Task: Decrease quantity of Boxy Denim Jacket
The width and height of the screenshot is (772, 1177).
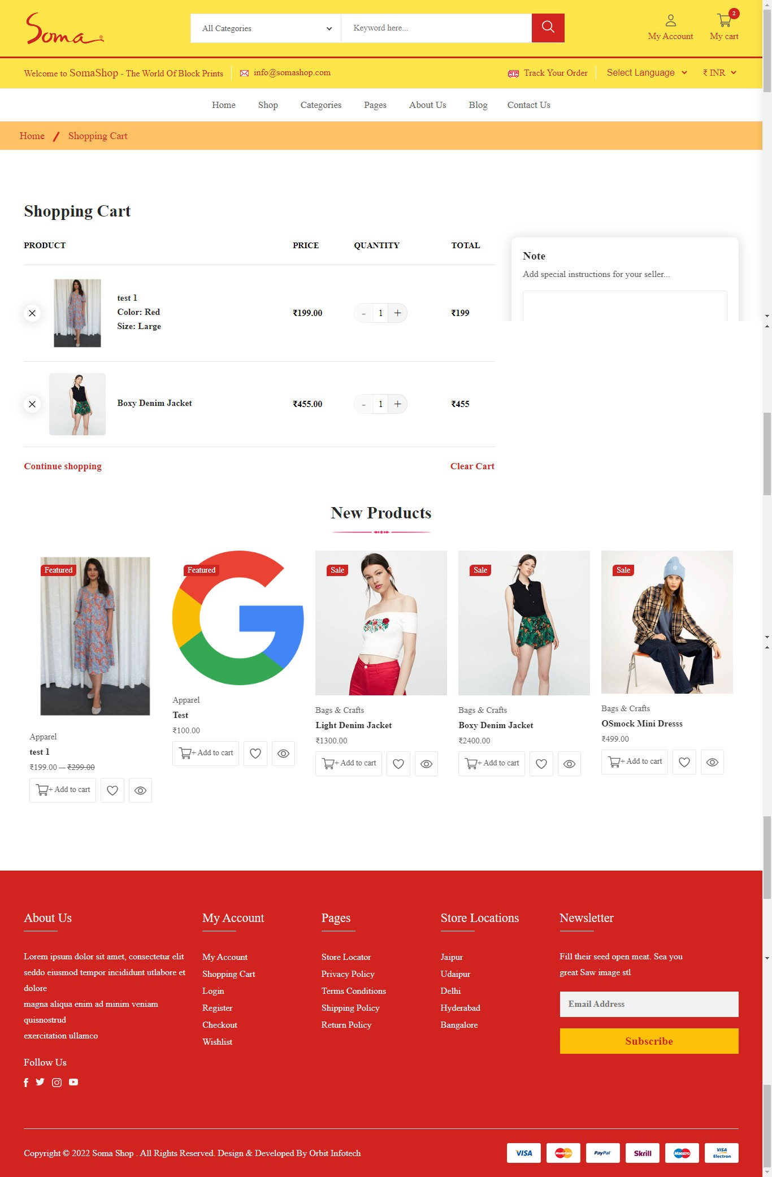Action: (x=363, y=404)
